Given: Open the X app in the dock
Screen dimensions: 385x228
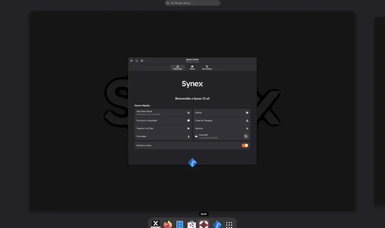Looking at the screenshot, I should (156, 224).
